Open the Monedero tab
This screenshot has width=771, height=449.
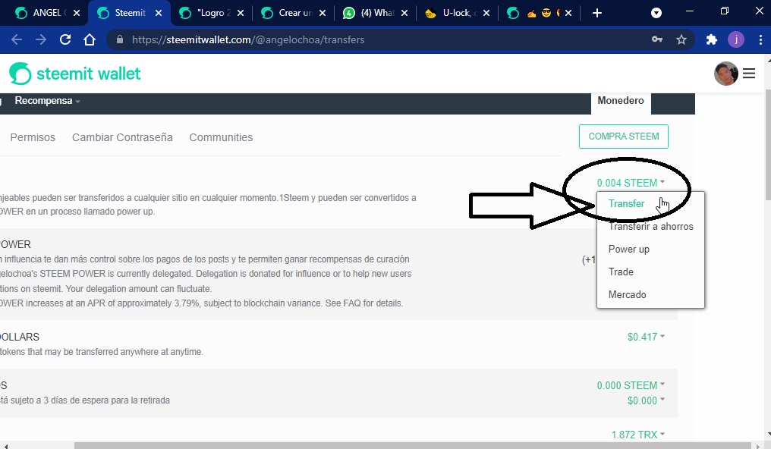click(621, 101)
